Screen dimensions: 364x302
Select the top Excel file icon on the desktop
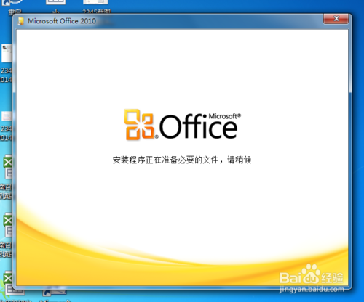coord(7,168)
